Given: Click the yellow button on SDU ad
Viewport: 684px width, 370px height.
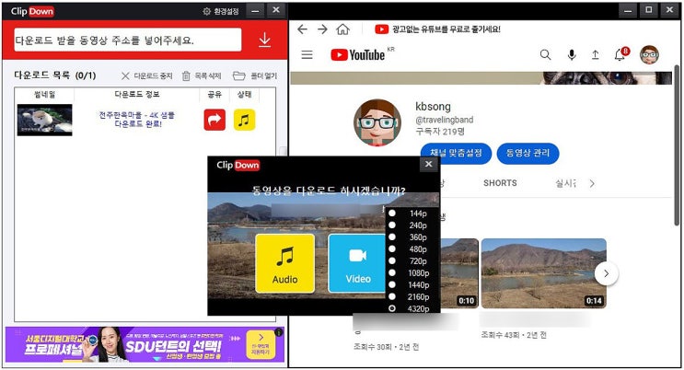Looking at the screenshot, I should 261,345.
